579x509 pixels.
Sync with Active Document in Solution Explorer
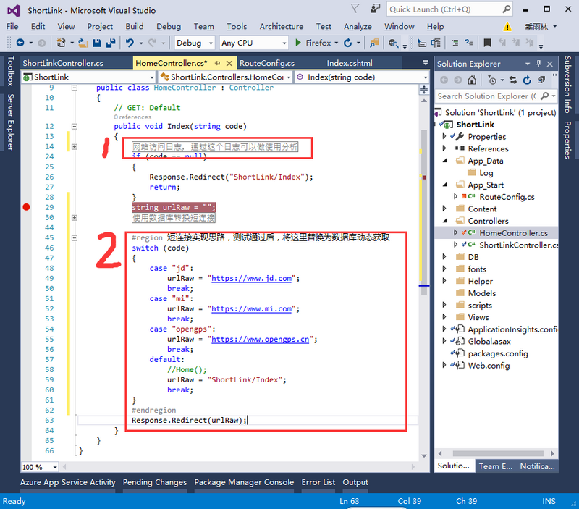click(513, 80)
